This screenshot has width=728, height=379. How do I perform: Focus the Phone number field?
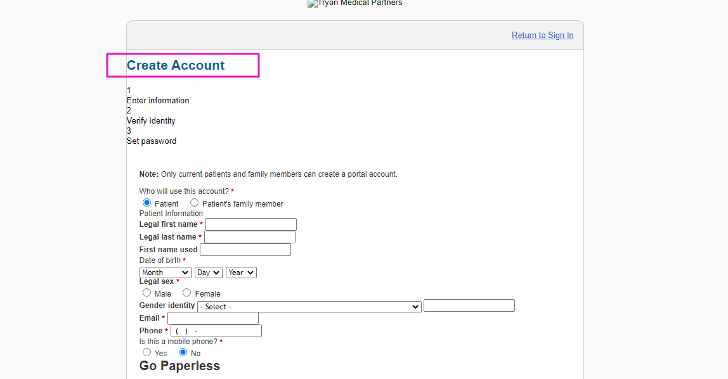coord(216,331)
